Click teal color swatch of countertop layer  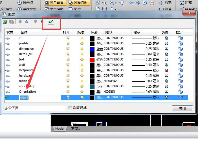[92, 87]
